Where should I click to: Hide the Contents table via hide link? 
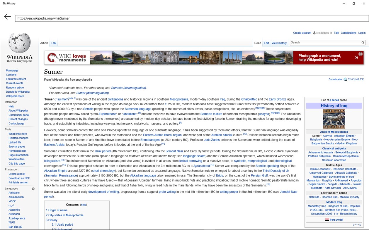click(x=84, y=205)
